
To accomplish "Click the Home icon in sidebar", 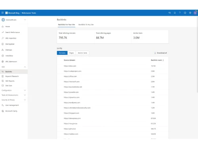I will (2, 27).
